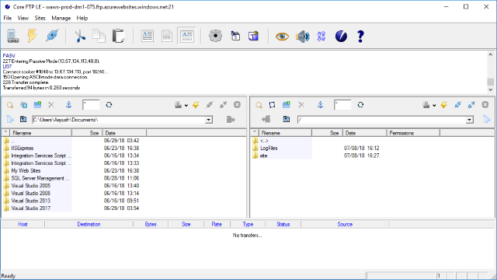Refresh the remote pane listing
This screenshot has width=497, height=280.
pos(360,105)
